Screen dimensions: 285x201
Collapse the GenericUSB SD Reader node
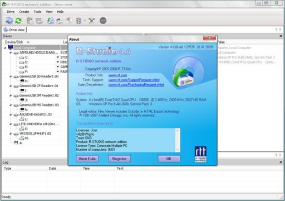click(x=11, y=76)
